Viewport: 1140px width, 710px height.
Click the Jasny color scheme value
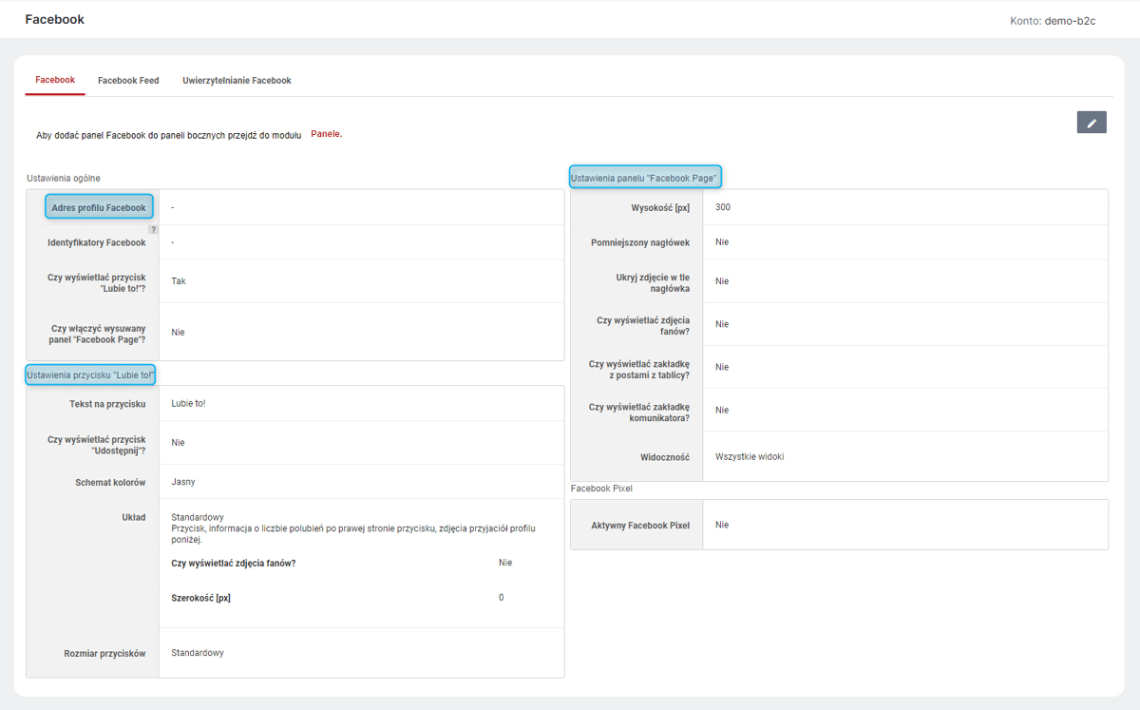tap(183, 482)
